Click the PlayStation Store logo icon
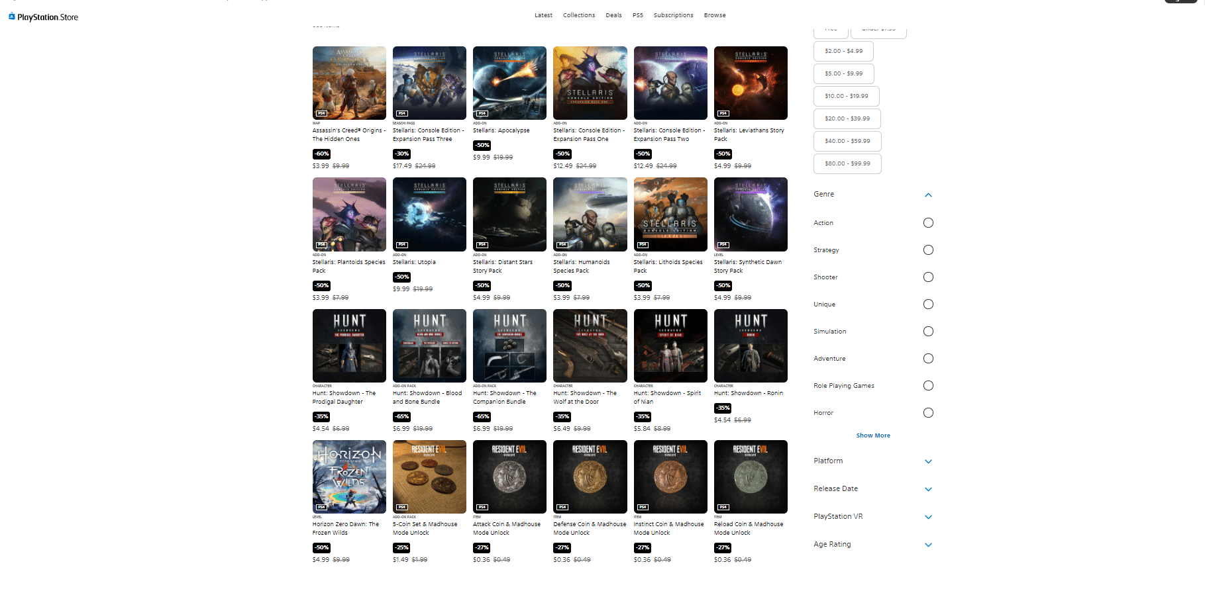 click(x=12, y=17)
